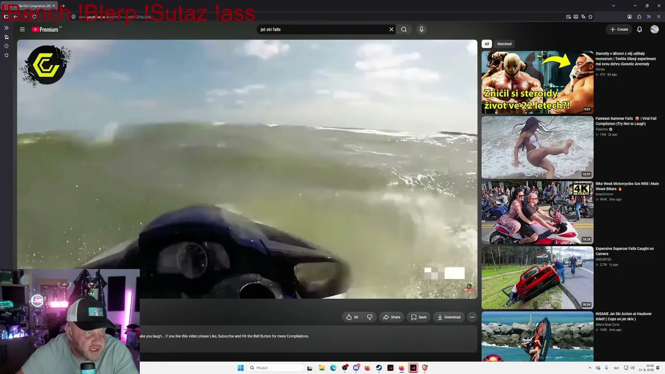Reload the page in the browser
Viewport: 665px width, 374px height.
coord(34,17)
